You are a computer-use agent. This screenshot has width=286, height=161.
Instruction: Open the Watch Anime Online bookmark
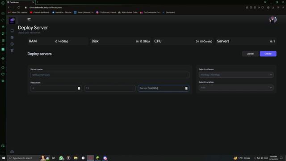[x=128, y=13]
